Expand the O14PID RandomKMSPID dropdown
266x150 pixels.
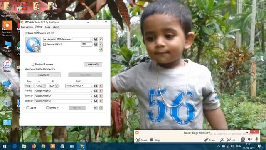pos(91,96)
